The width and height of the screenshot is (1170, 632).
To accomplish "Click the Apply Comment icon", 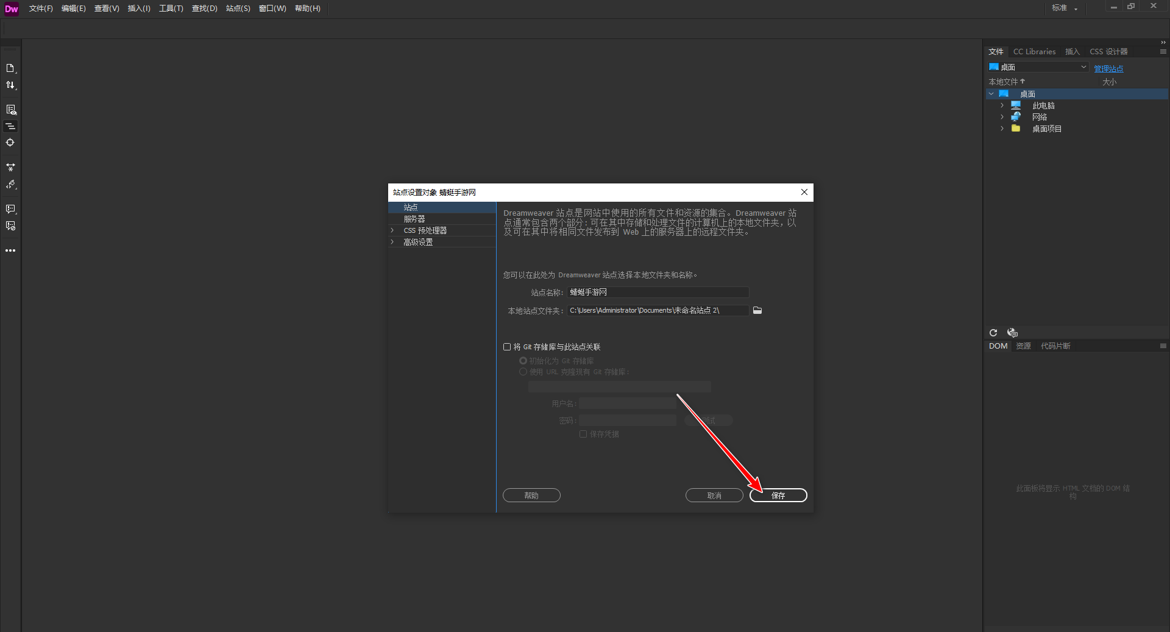I will click(x=10, y=209).
